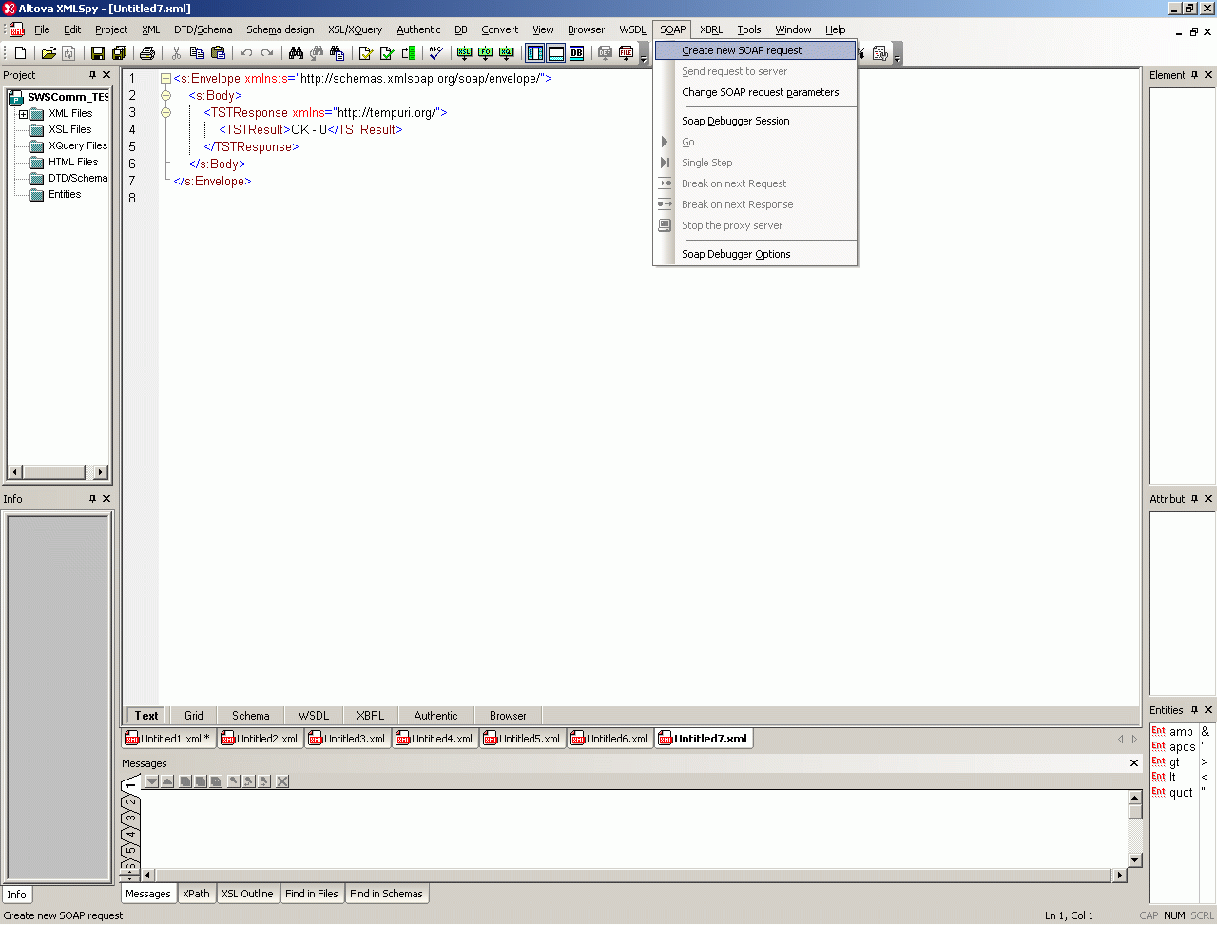Switch to Grid view tab
The width and height of the screenshot is (1217, 925).
(x=194, y=716)
